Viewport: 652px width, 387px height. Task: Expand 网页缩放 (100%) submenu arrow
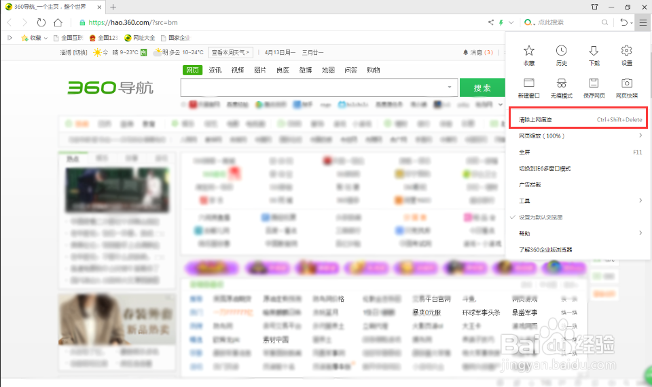(640, 136)
